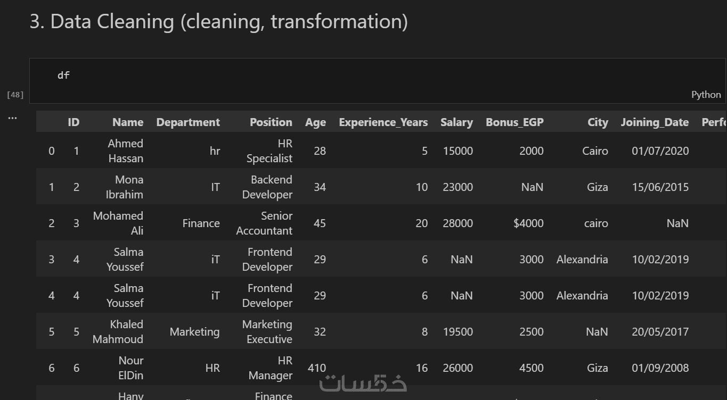Click the age value 410 cell
The image size is (727, 400).
coord(317,368)
